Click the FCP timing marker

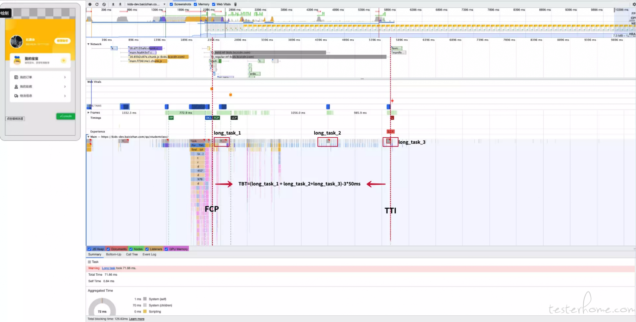(216, 118)
